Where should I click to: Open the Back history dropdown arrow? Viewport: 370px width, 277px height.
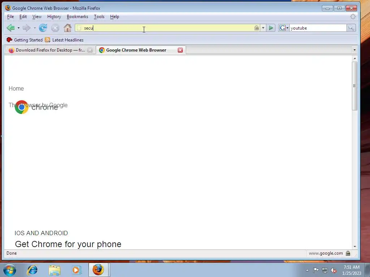18,28
